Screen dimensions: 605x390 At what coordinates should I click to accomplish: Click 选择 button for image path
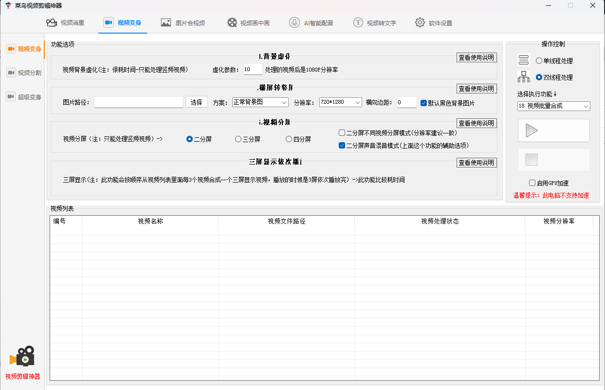point(197,102)
